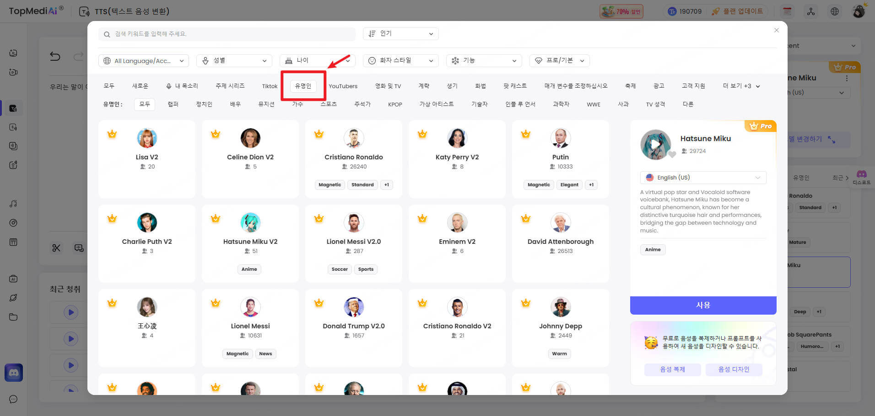This screenshot has height=416, width=875.
Task: Click the search keyword input field
Action: (227, 34)
